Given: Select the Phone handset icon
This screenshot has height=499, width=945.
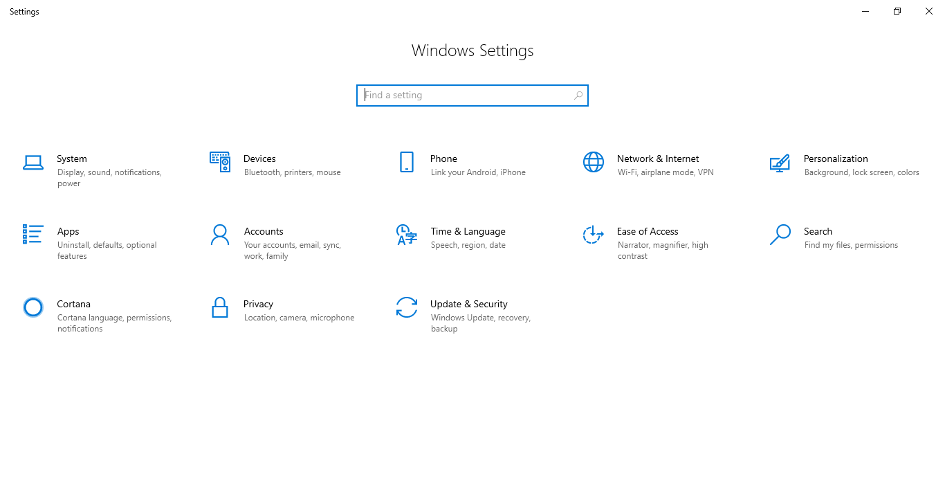Looking at the screenshot, I should click(407, 162).
